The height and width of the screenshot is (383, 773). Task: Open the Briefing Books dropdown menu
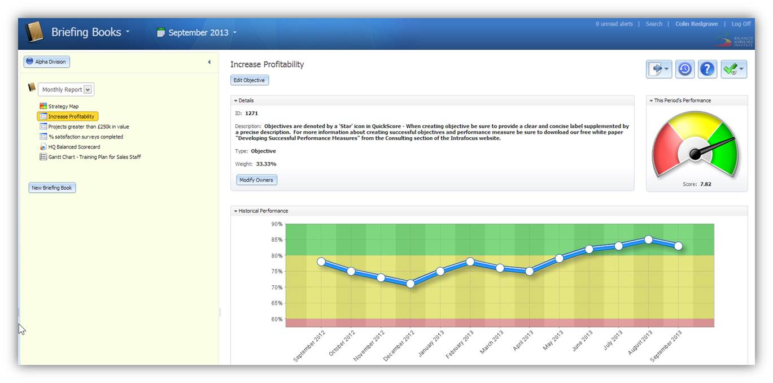click(x=90, y=32)
